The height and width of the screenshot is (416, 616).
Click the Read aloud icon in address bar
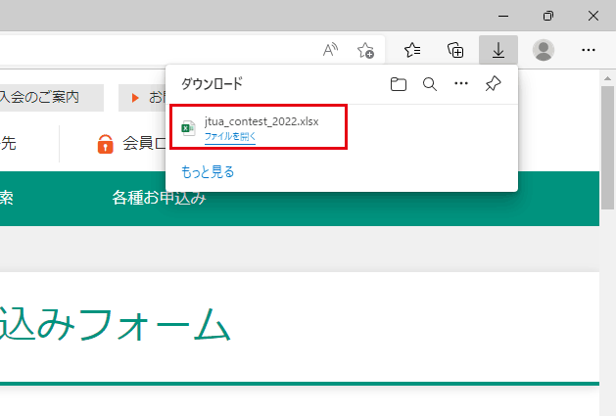[x=331, y=50]
